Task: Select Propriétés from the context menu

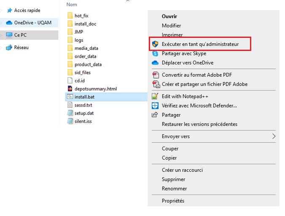Action: 173,201
